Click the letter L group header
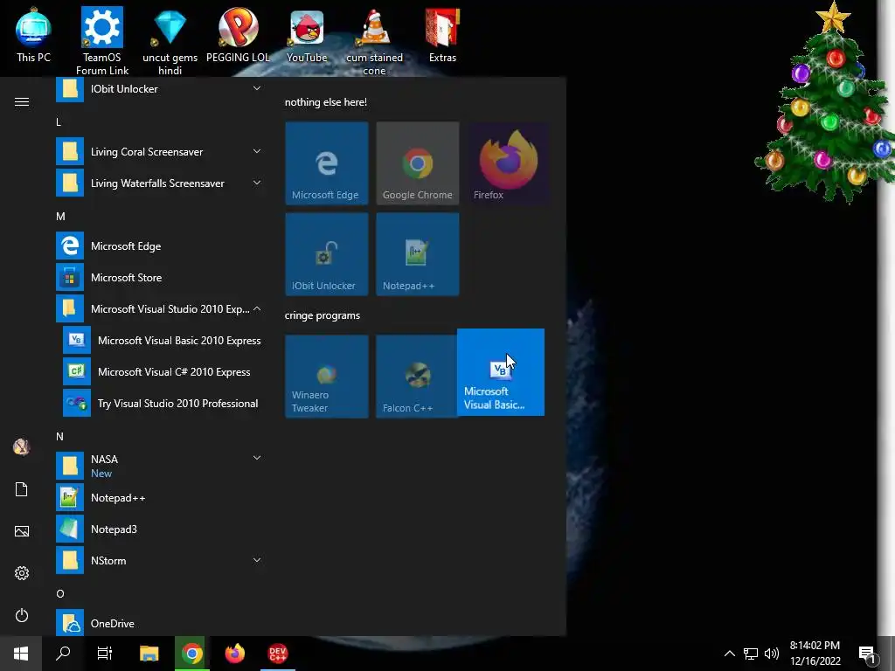The width and height of the screenshot is (895, 671). point(59,122)
